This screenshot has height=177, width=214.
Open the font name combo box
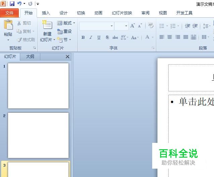(97, 26)
